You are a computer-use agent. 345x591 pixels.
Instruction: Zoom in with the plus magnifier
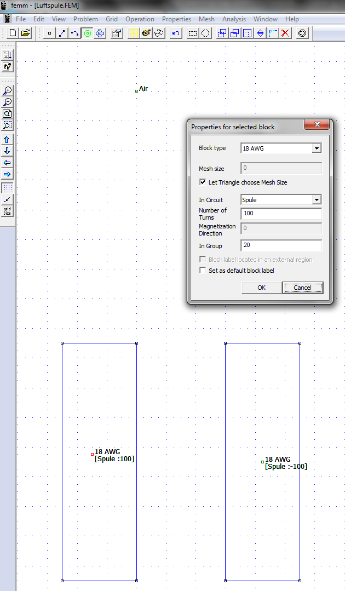tap(8, 90)
